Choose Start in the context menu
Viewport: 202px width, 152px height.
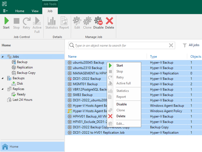(x=120, y=65)
